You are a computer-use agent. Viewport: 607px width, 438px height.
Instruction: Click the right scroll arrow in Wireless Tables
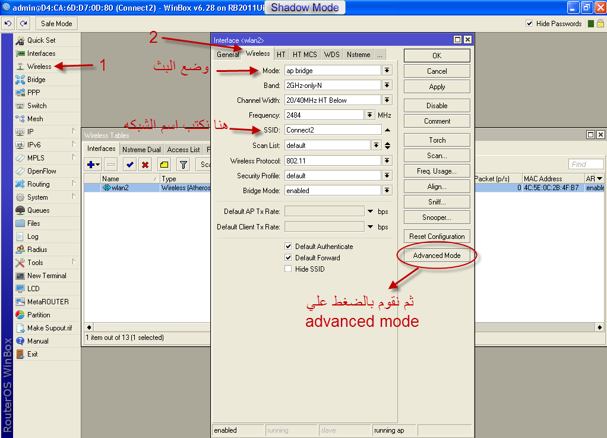600,327
